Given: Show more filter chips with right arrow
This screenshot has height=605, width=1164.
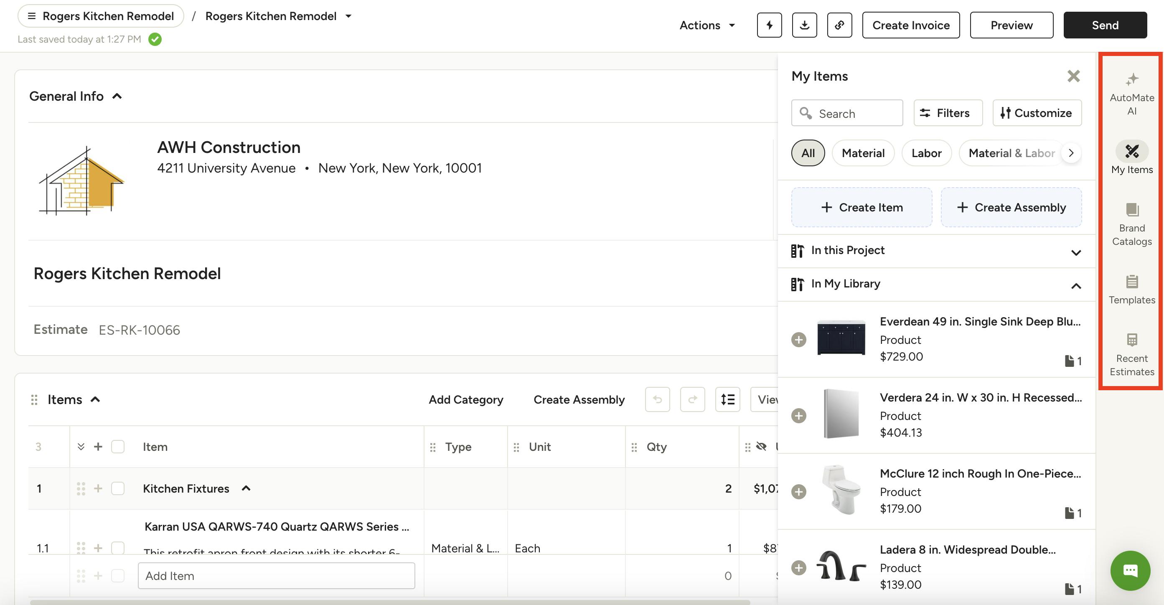Looking at the screenshot, I should [1070, 153].
